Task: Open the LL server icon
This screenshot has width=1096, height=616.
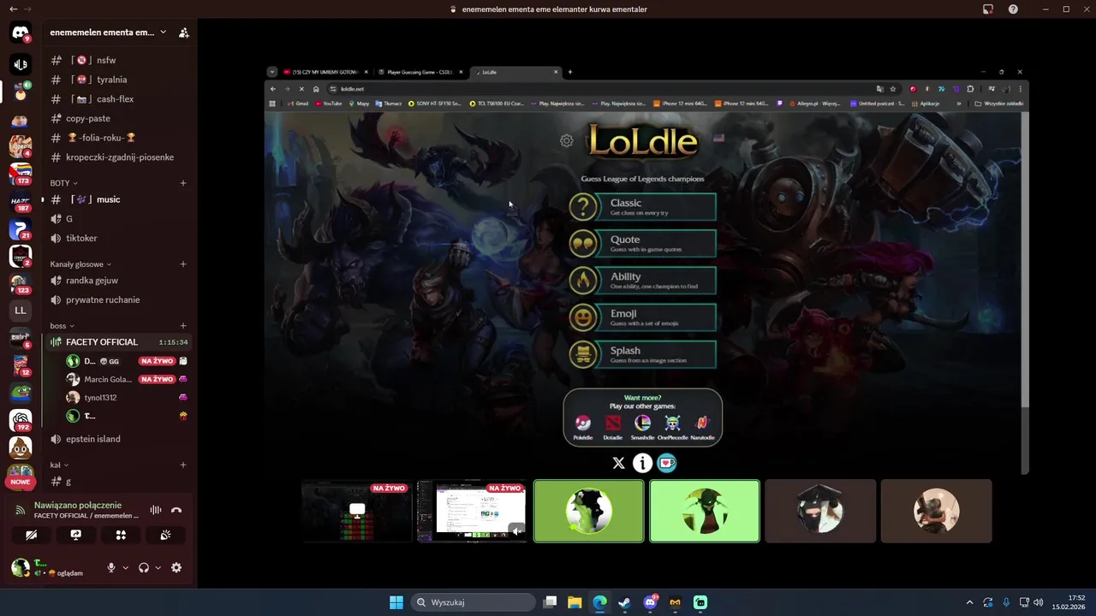Action: [x=21, y=311]
